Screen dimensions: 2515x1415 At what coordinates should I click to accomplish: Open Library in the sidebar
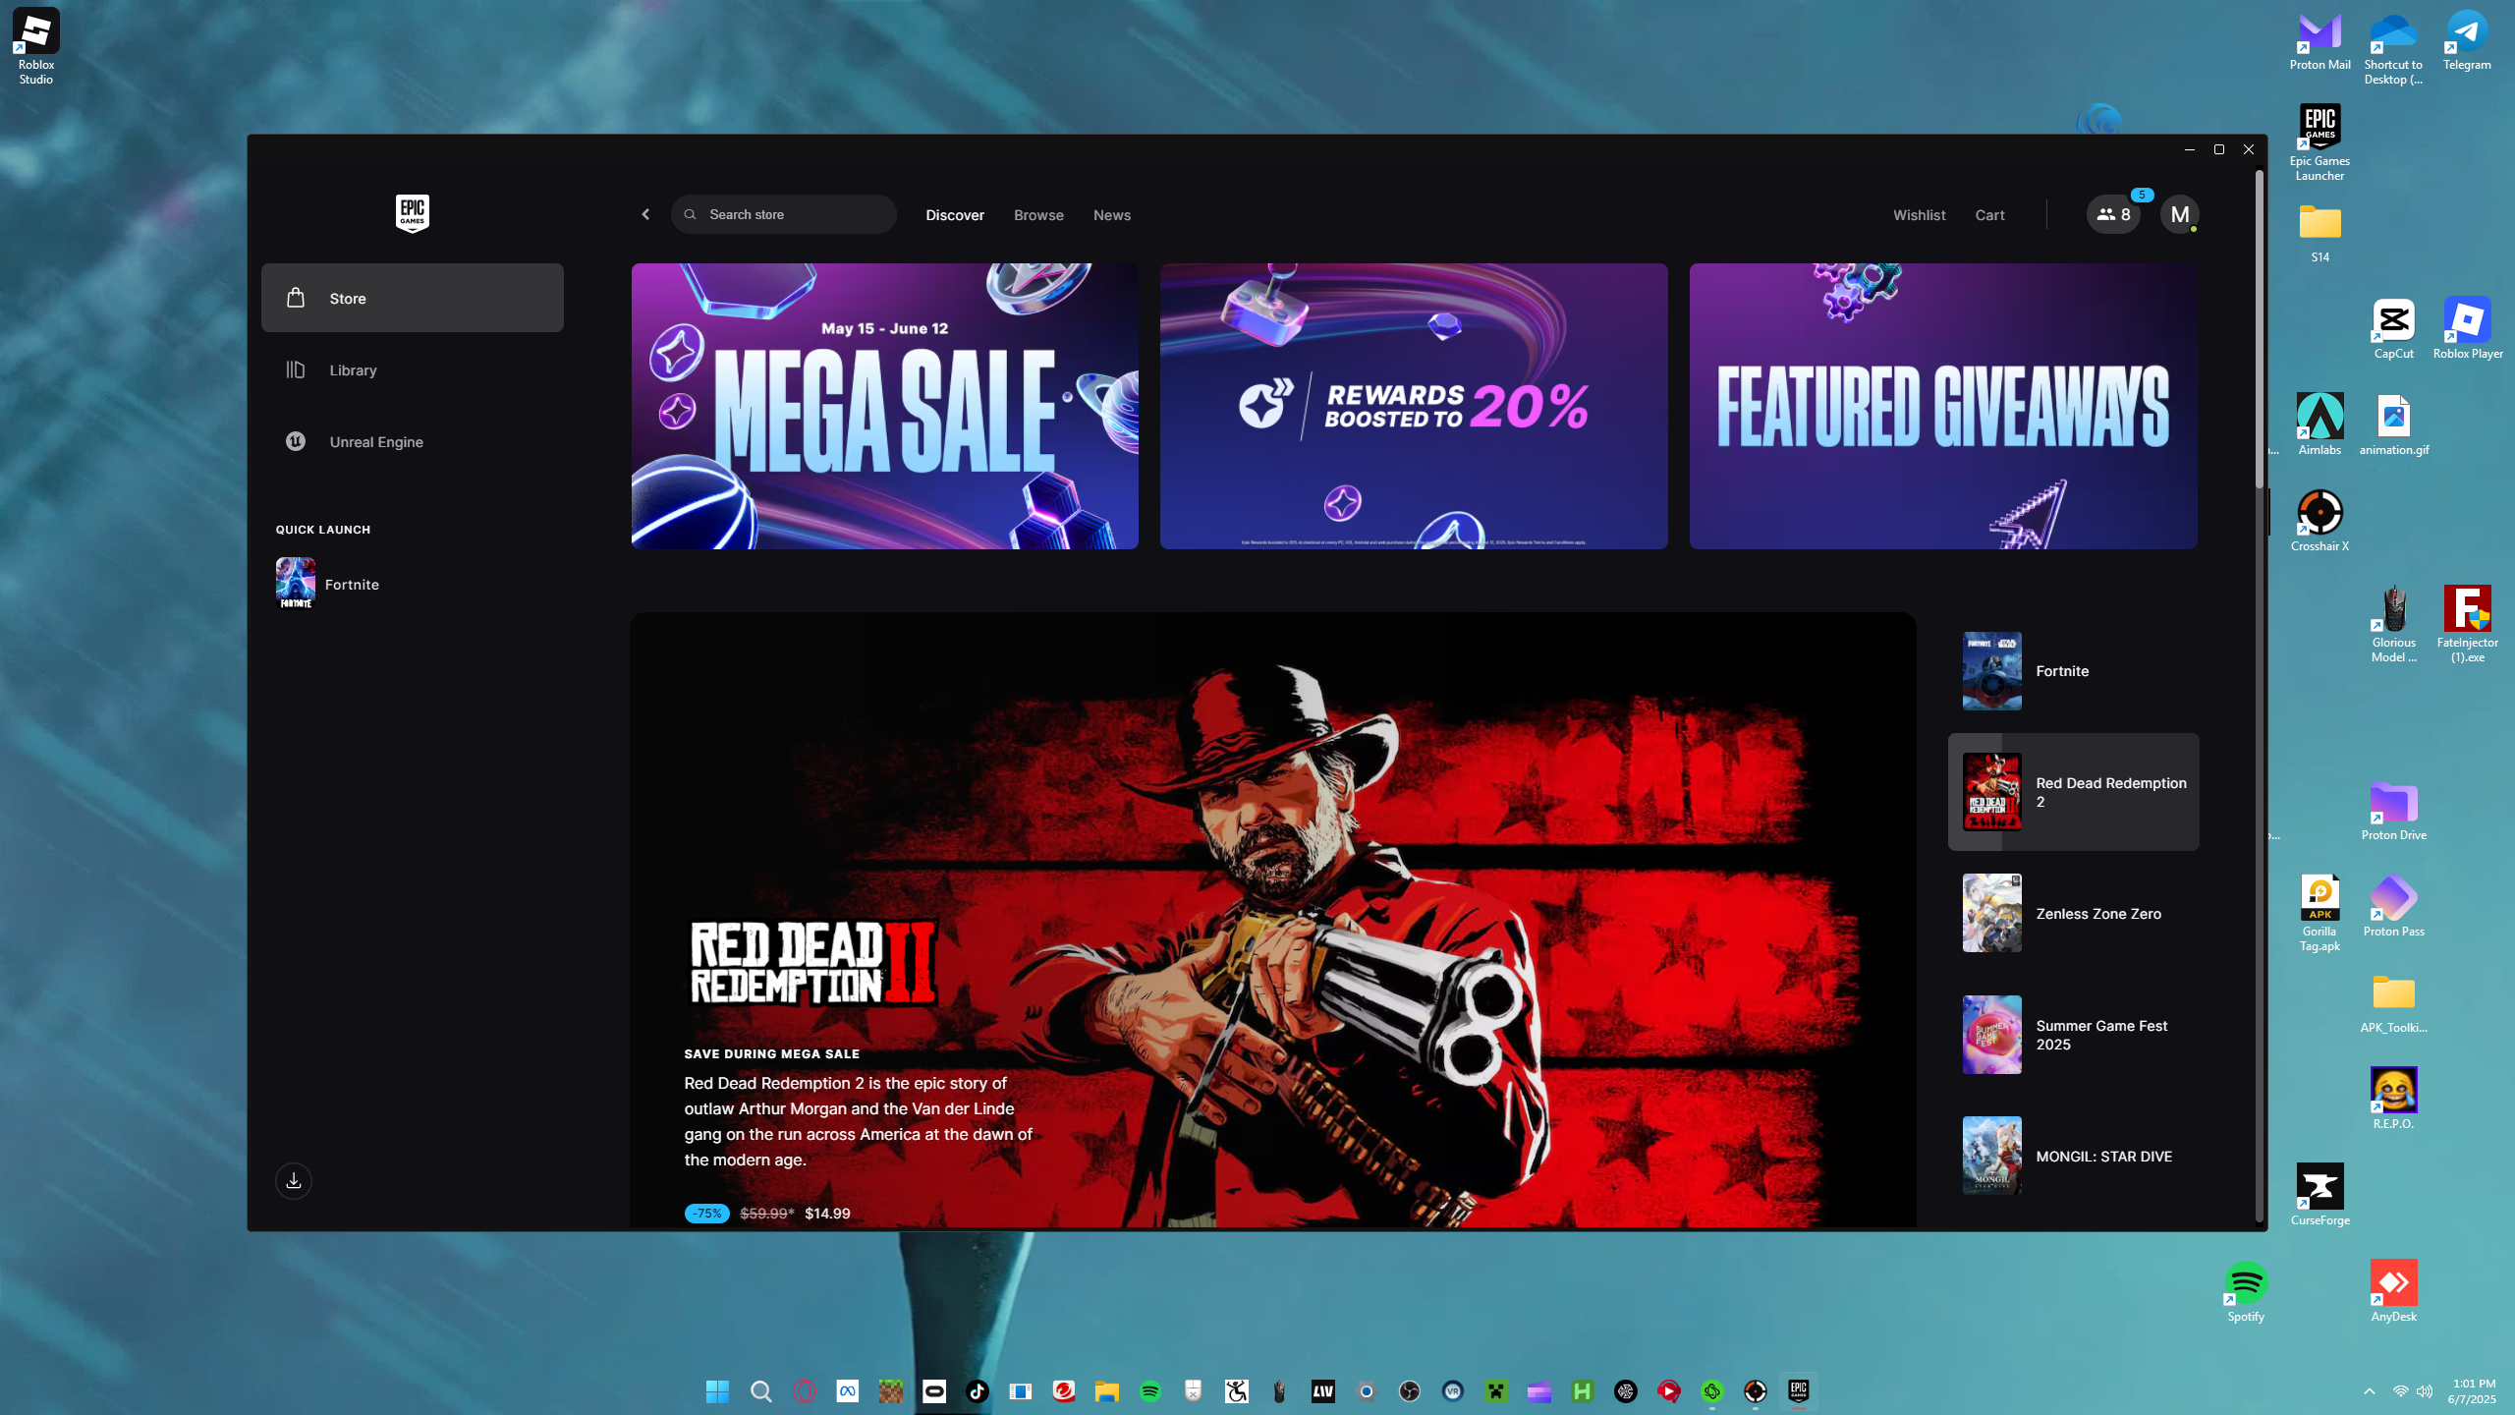[x=353, y=370]
